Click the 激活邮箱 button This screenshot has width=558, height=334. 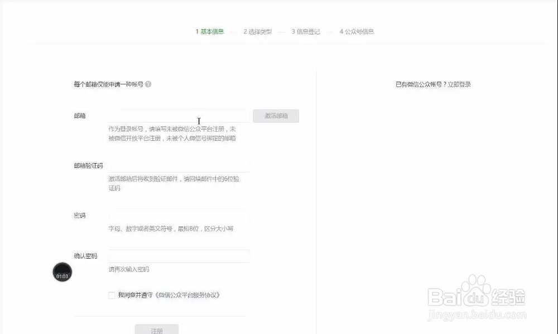(x=276, y=116)
